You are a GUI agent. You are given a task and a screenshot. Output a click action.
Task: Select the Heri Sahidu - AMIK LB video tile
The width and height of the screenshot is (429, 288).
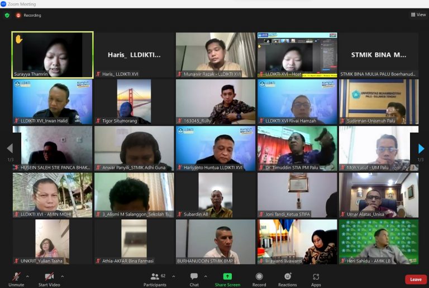[x=379, y=241]
